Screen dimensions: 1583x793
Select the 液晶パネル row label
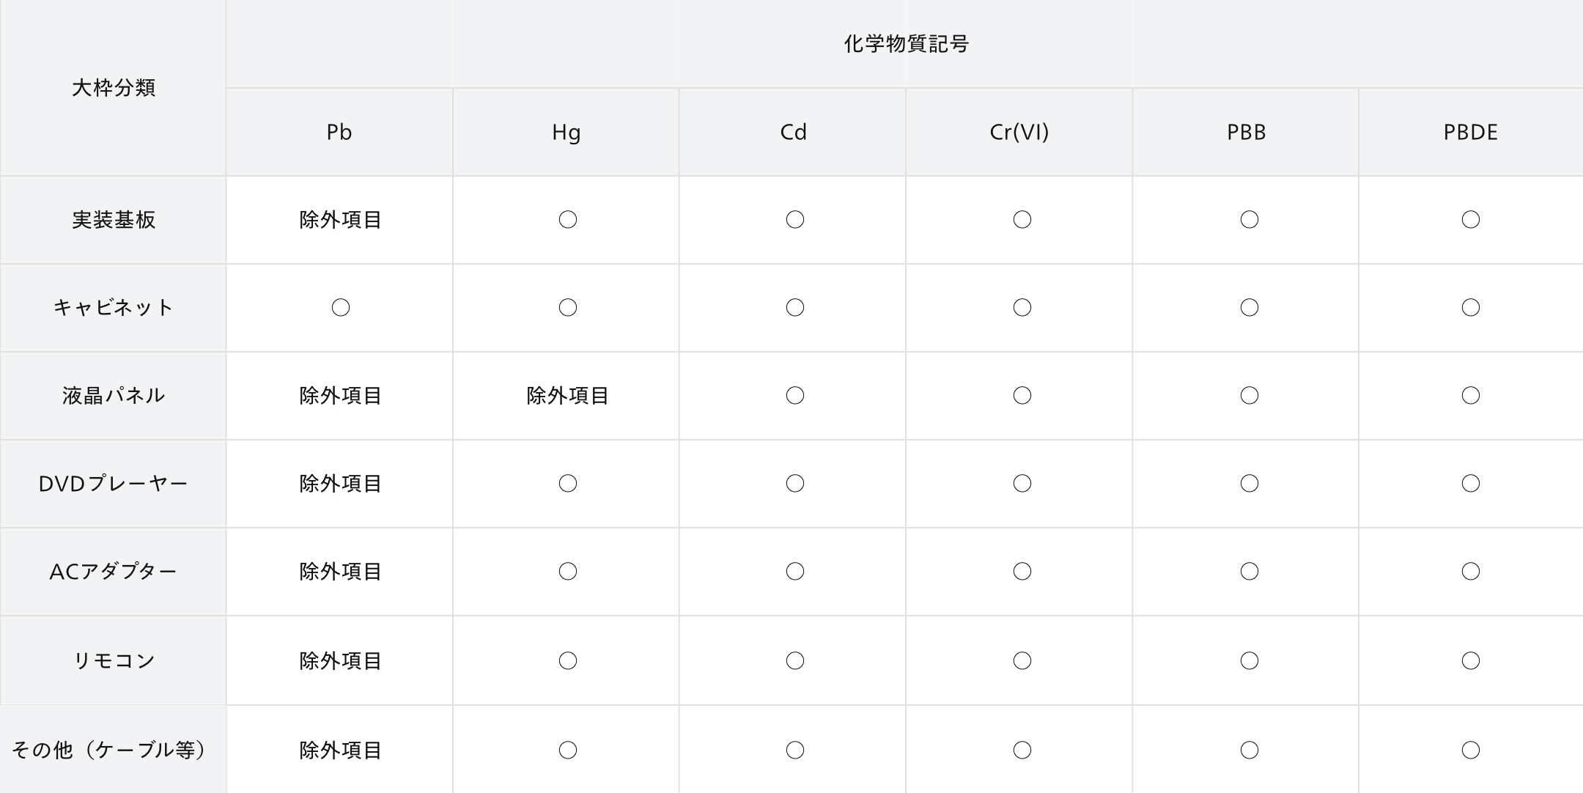(x=113, y=396)
